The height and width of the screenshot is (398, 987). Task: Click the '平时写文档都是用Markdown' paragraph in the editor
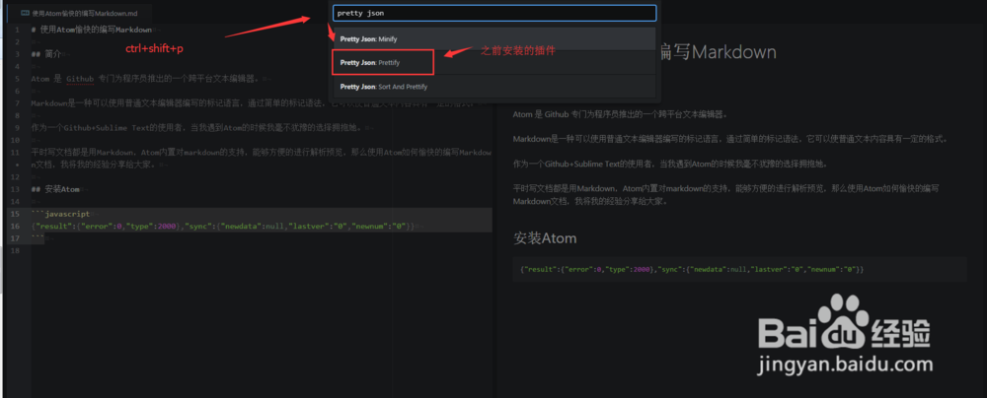(262, 159)
